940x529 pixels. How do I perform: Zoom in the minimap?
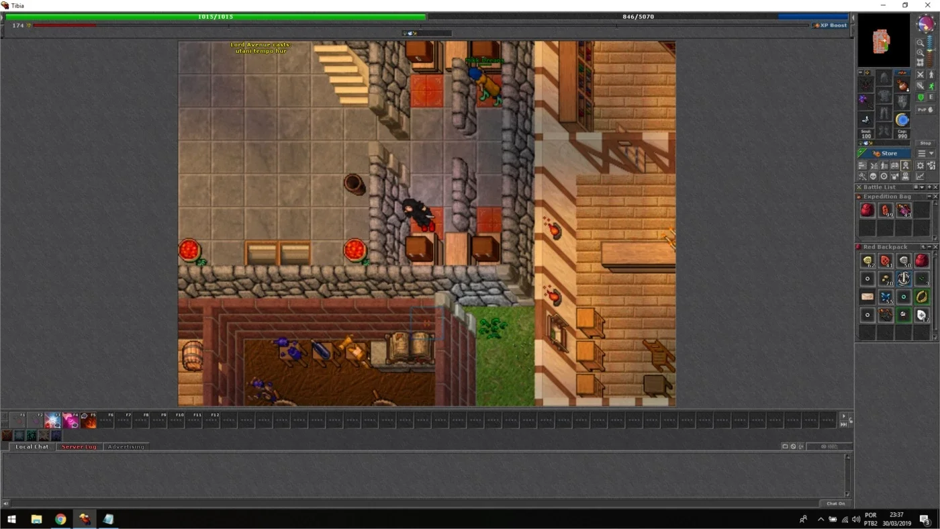[x=921, y=53]
